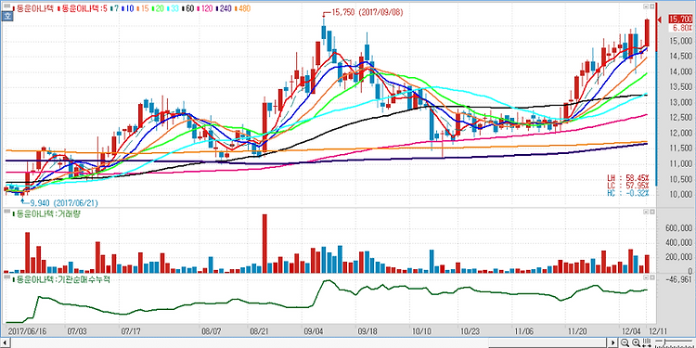Toggle the 10-day moving average legend

pyautogui.click(x=128, y=8)
